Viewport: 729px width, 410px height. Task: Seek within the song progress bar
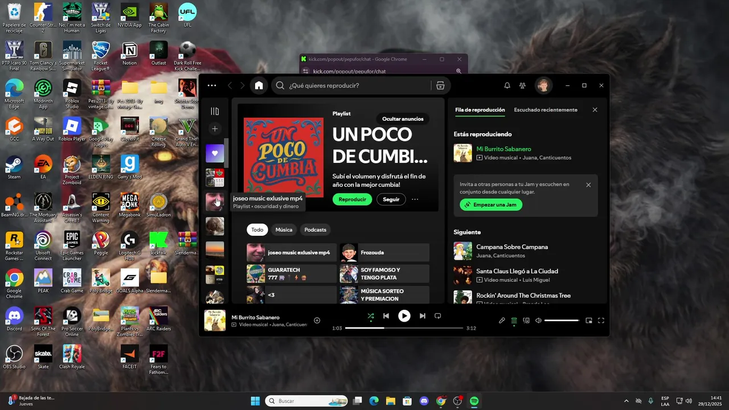404,328
